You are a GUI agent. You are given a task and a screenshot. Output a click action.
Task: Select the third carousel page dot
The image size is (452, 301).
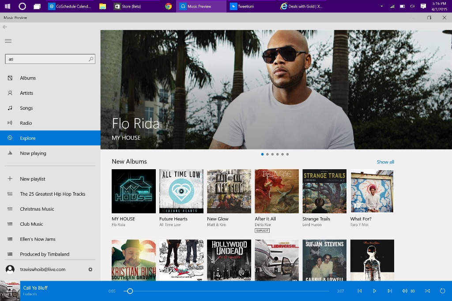272,154
